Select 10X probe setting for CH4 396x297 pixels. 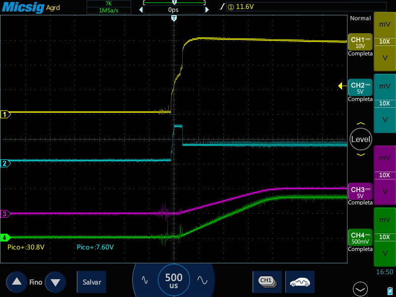pyautogui.click(x=385, y=237)
